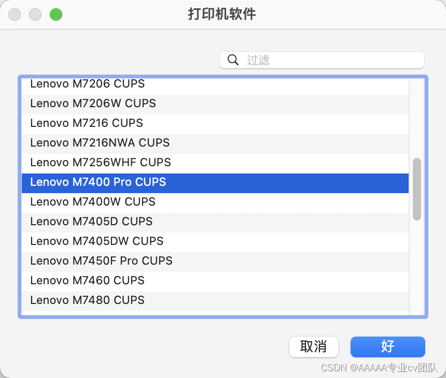Focus the 过滤 filter input field
Viewport: 446px width, 378px height.
tap(322, 60)
